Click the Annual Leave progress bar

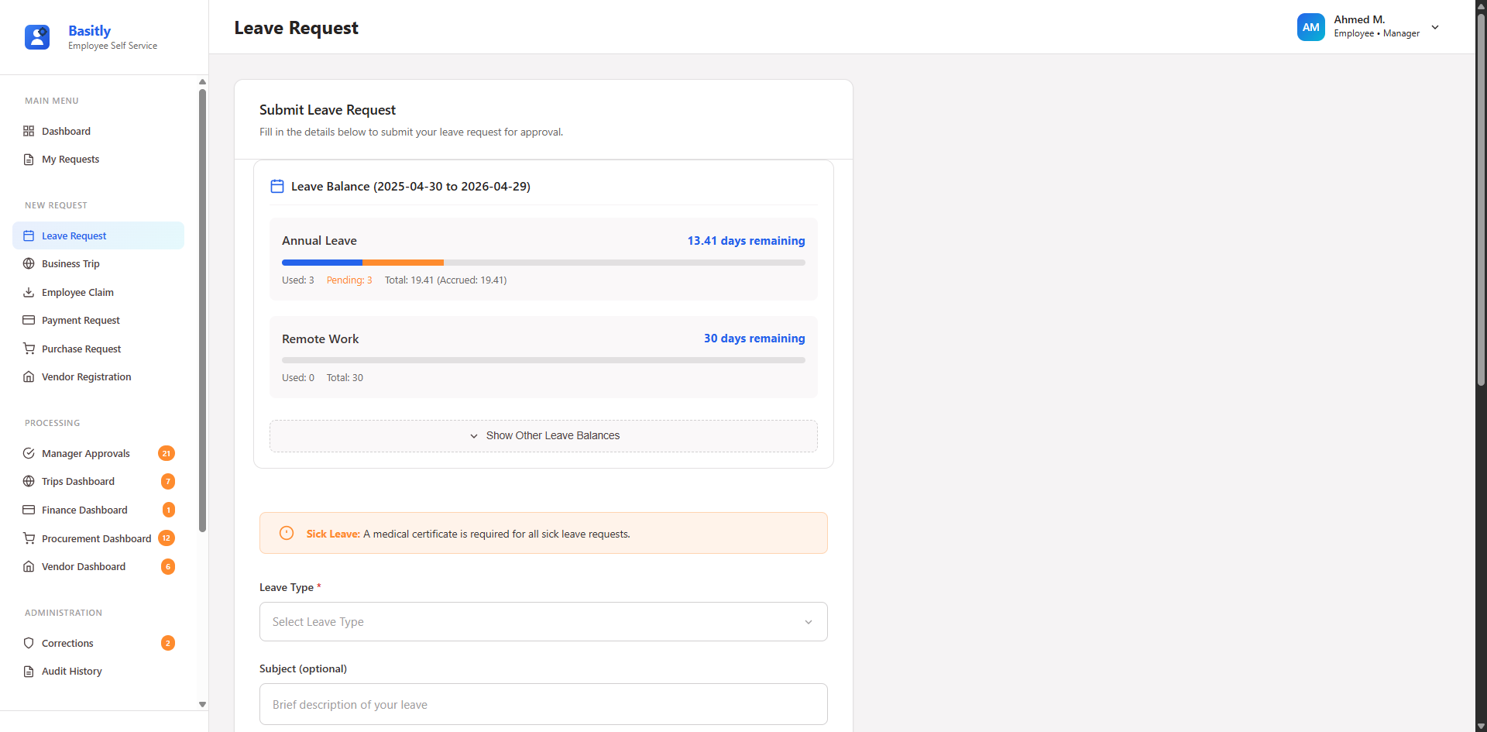(543, 263)
